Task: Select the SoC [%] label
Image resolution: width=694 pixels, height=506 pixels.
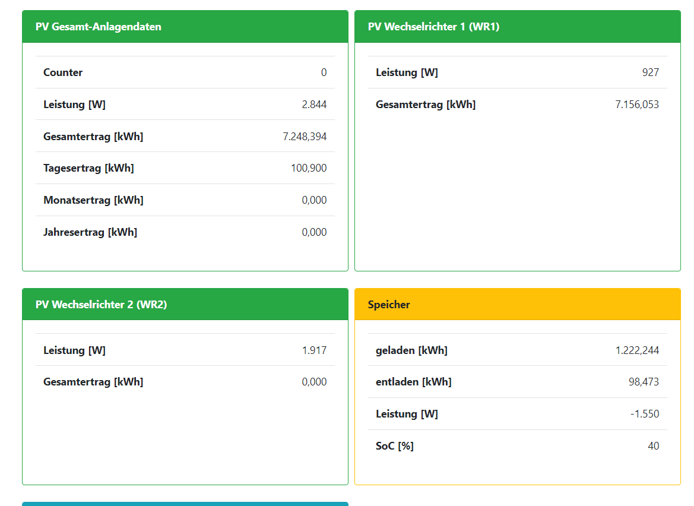Action: 394,446
